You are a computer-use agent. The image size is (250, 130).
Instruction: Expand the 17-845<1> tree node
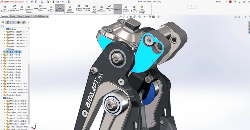(2, 55)
